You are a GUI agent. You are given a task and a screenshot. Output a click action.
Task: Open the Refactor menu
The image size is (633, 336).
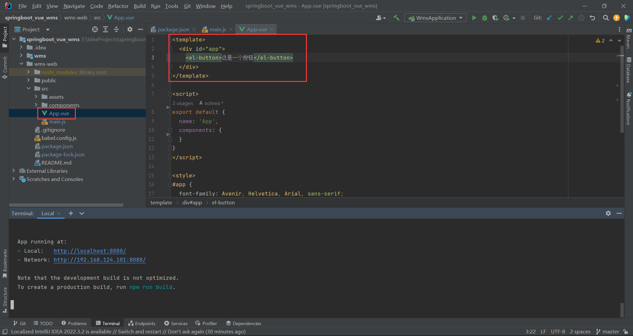pos(118,6)
